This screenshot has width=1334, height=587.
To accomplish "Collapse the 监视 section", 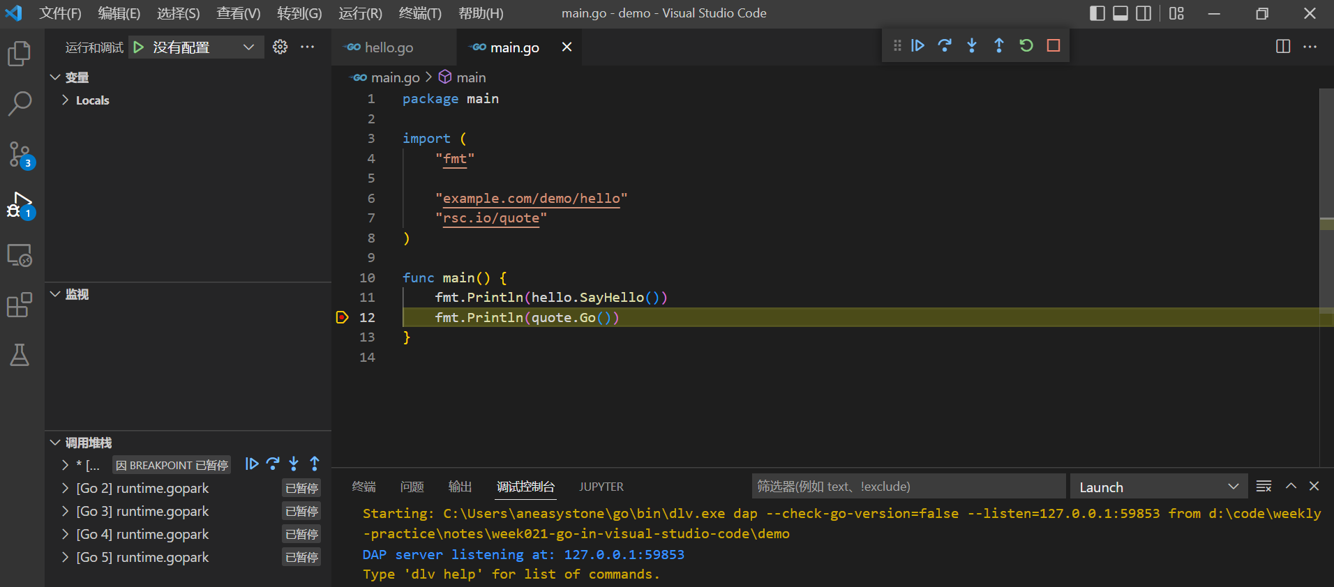I will coord(55,294).
